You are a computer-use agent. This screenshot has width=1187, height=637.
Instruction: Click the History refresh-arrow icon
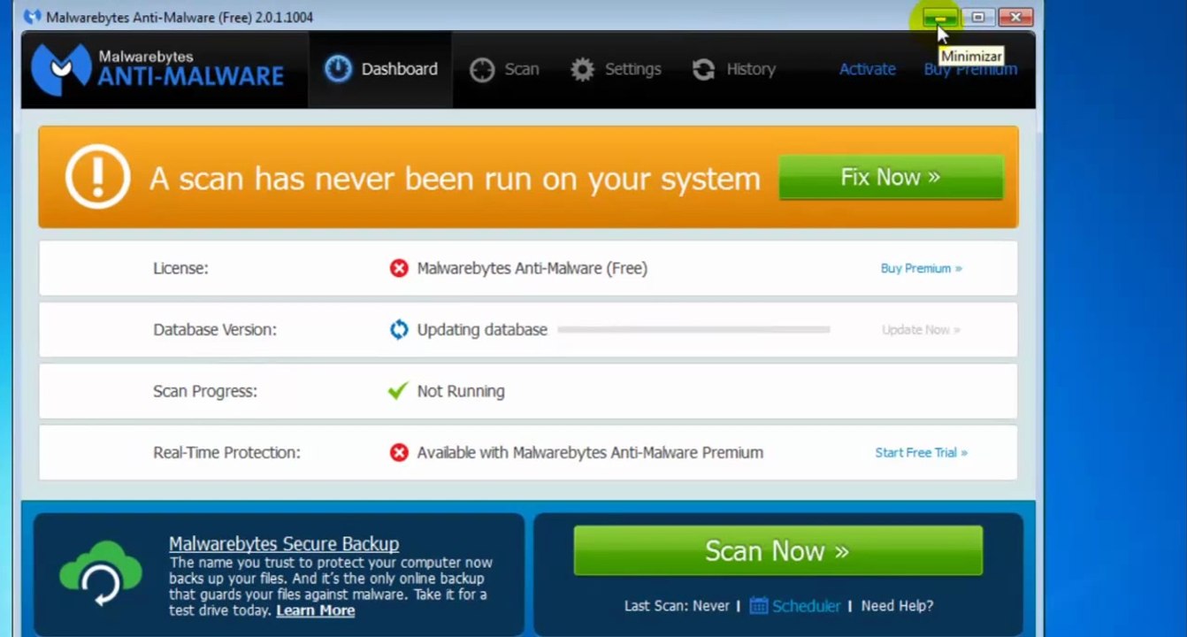[x=703, y=70]
